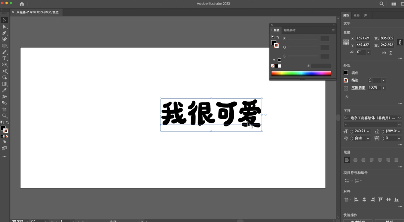Viewport: 404px width, 222px height.
Task: Switch to the 图层 panel tab
Action: [356, 15]
